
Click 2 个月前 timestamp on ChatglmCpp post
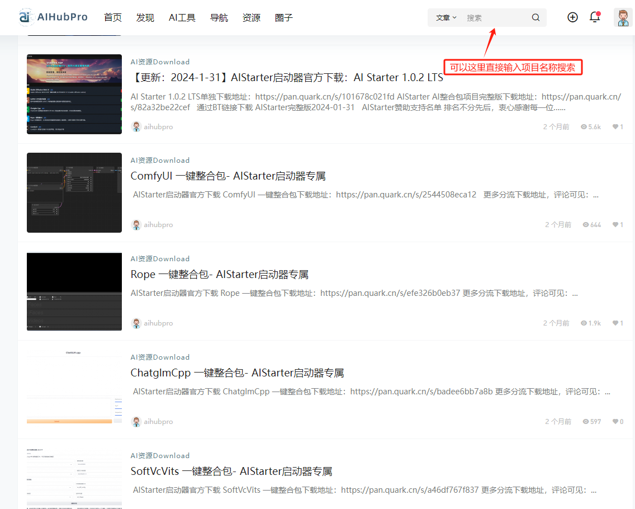pyautogui.click(x=558, y=422)
